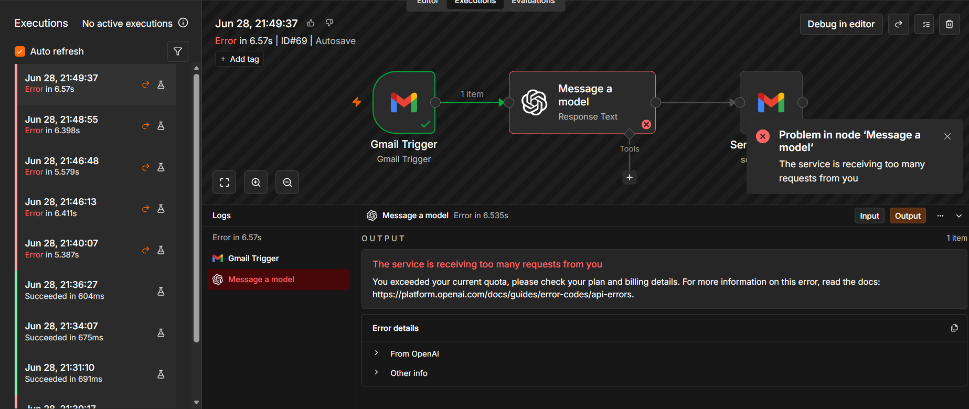969x409 pixels.
Task: Click the flask icon on the 21:40:07 execution
Action: point(161,250)
